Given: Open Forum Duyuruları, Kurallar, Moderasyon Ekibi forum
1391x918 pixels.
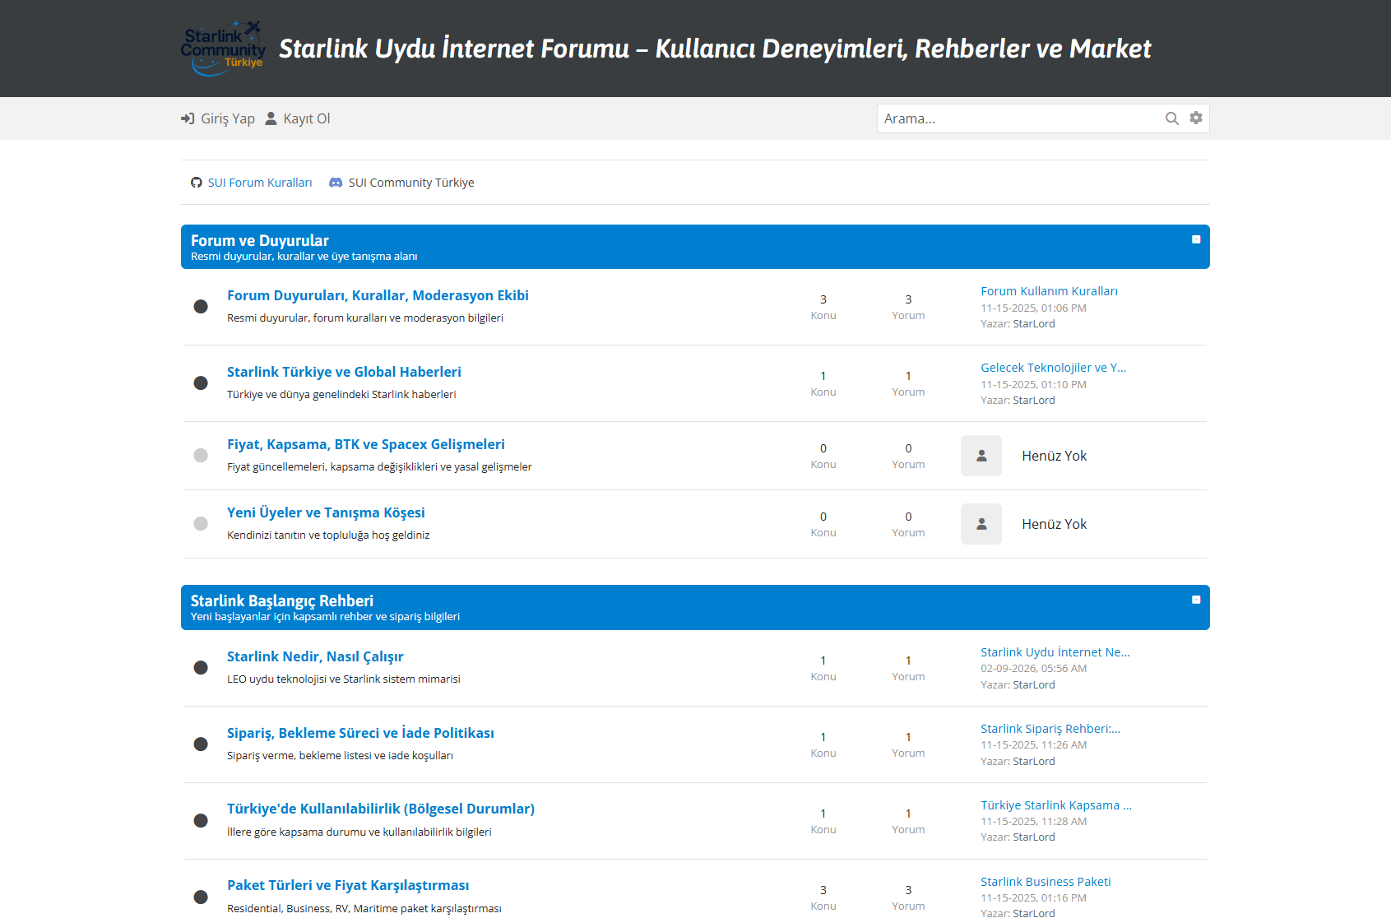Looking at the screenshot, I should click(378, 295).
